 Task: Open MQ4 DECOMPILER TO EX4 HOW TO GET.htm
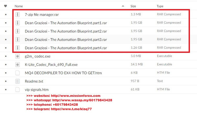coord(63,73)
